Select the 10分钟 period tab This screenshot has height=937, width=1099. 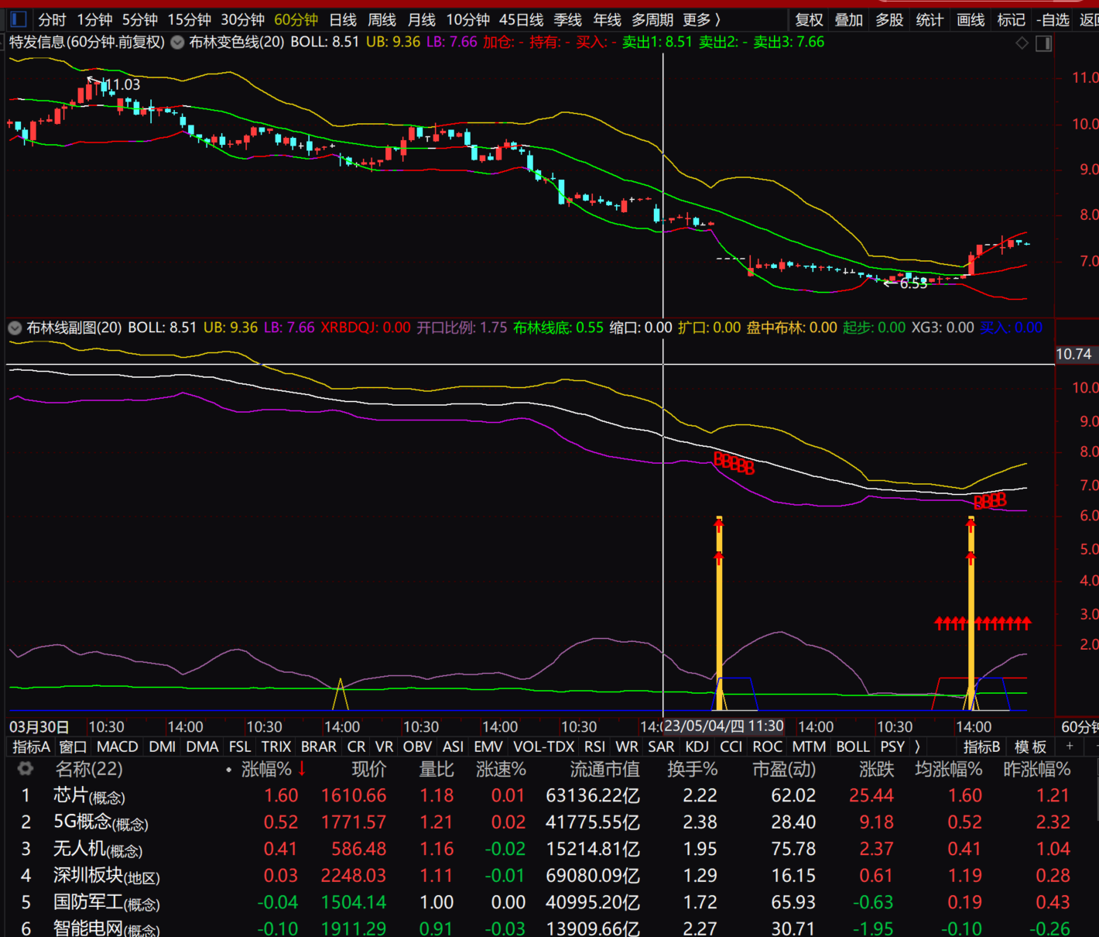[467, 19]
